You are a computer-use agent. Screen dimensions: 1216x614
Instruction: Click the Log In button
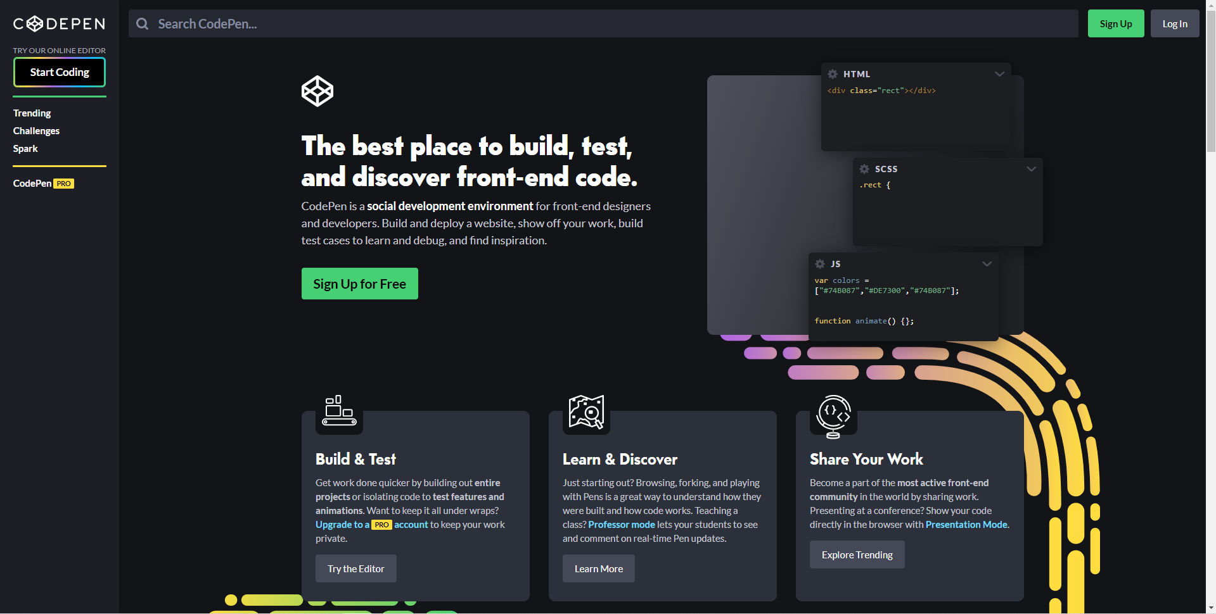click(1175, 23)
